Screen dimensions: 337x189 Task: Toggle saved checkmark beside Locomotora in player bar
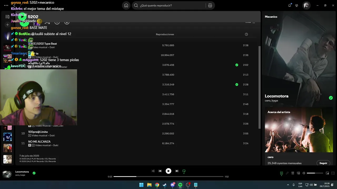click(34, 173)
